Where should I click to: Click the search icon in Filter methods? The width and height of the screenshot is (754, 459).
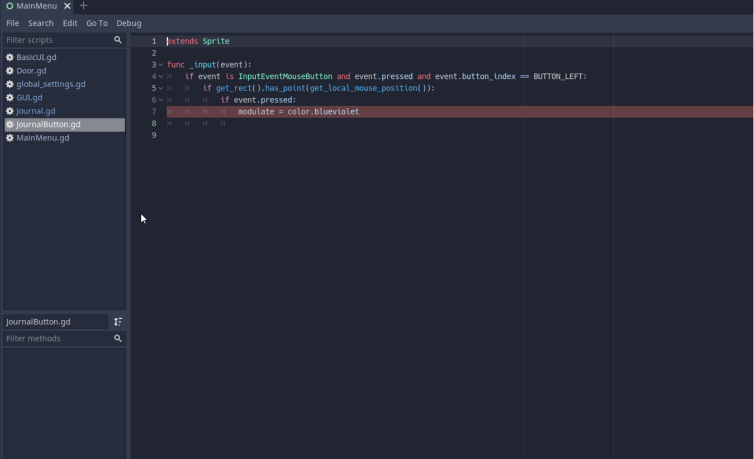tap(117, 339)
